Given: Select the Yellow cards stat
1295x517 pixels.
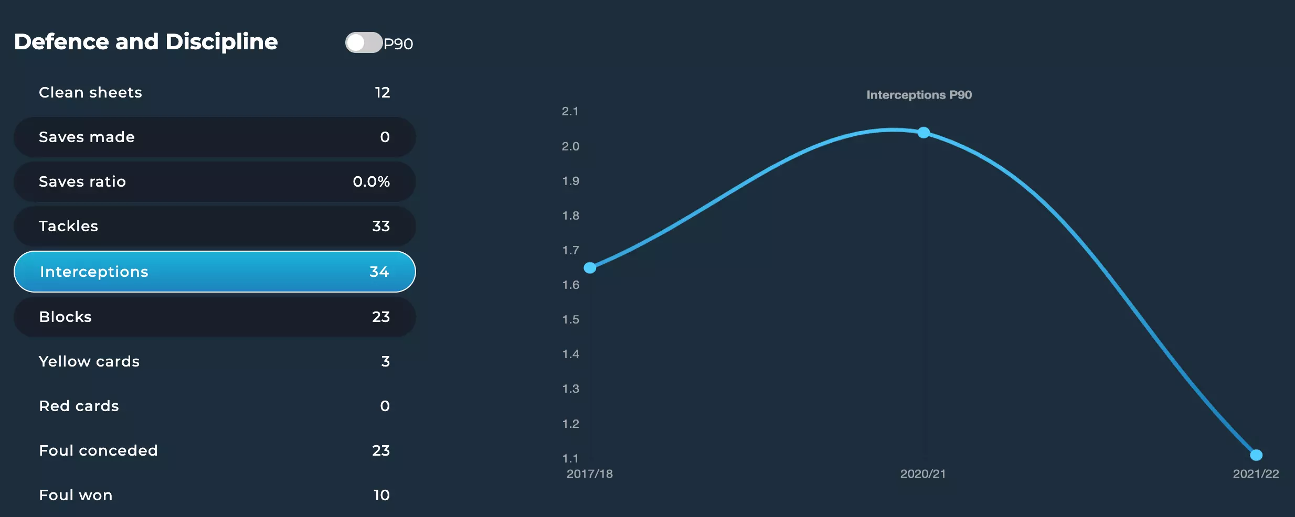Looking at the screenshot, I should (x=214, y=362).
